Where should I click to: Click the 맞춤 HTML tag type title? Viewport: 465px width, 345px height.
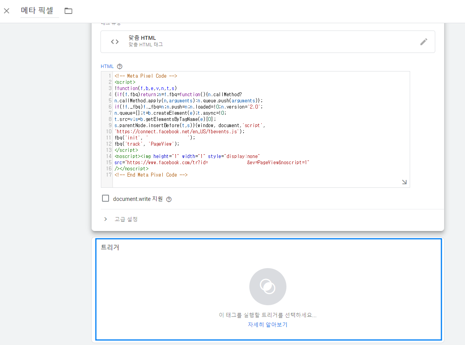[x=142, y=38]
